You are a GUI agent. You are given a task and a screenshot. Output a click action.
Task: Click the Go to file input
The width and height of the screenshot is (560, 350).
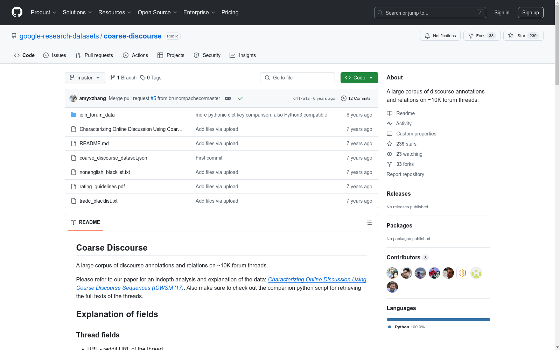297,78
